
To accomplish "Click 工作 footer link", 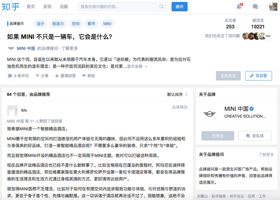I will point(262,196).
